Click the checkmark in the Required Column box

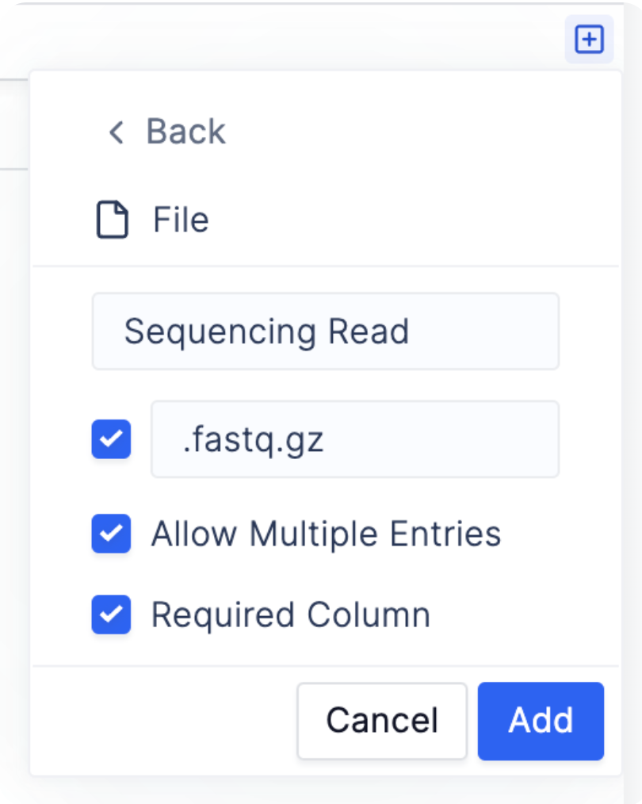click(111, 614)
